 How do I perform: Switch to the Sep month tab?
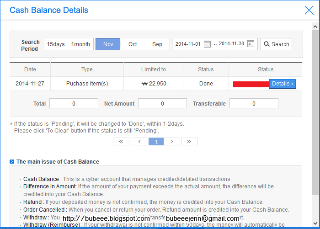tap(157, 44)
